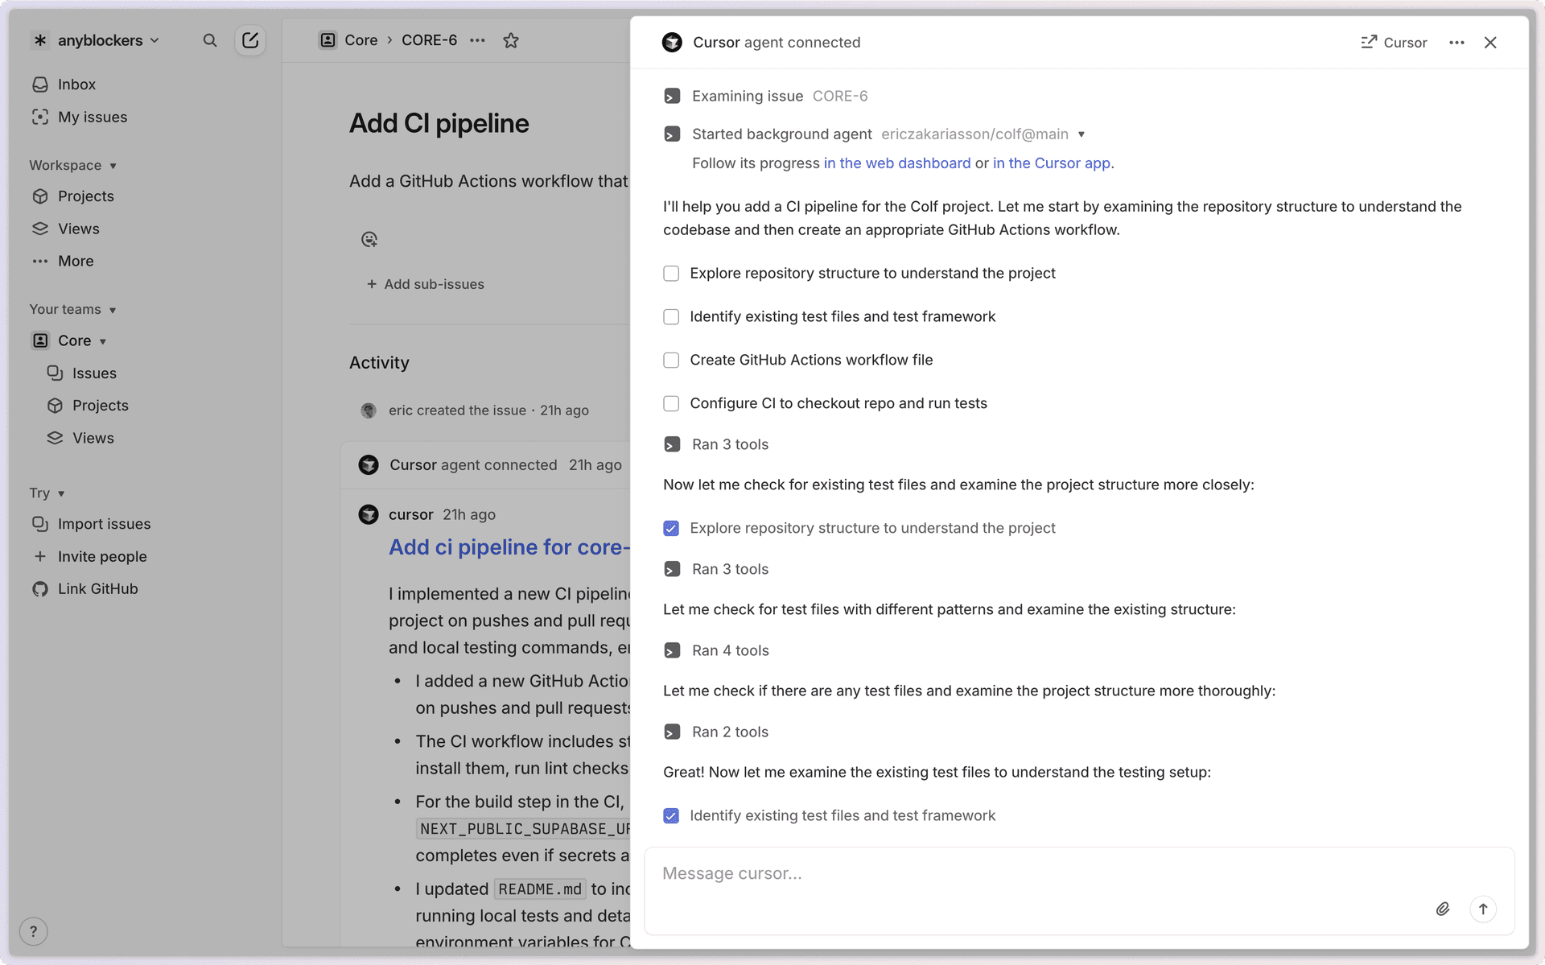Screen dimensions: 1545x965
Task: Click the add reaction emoji icon
Action: coord(369,239)
